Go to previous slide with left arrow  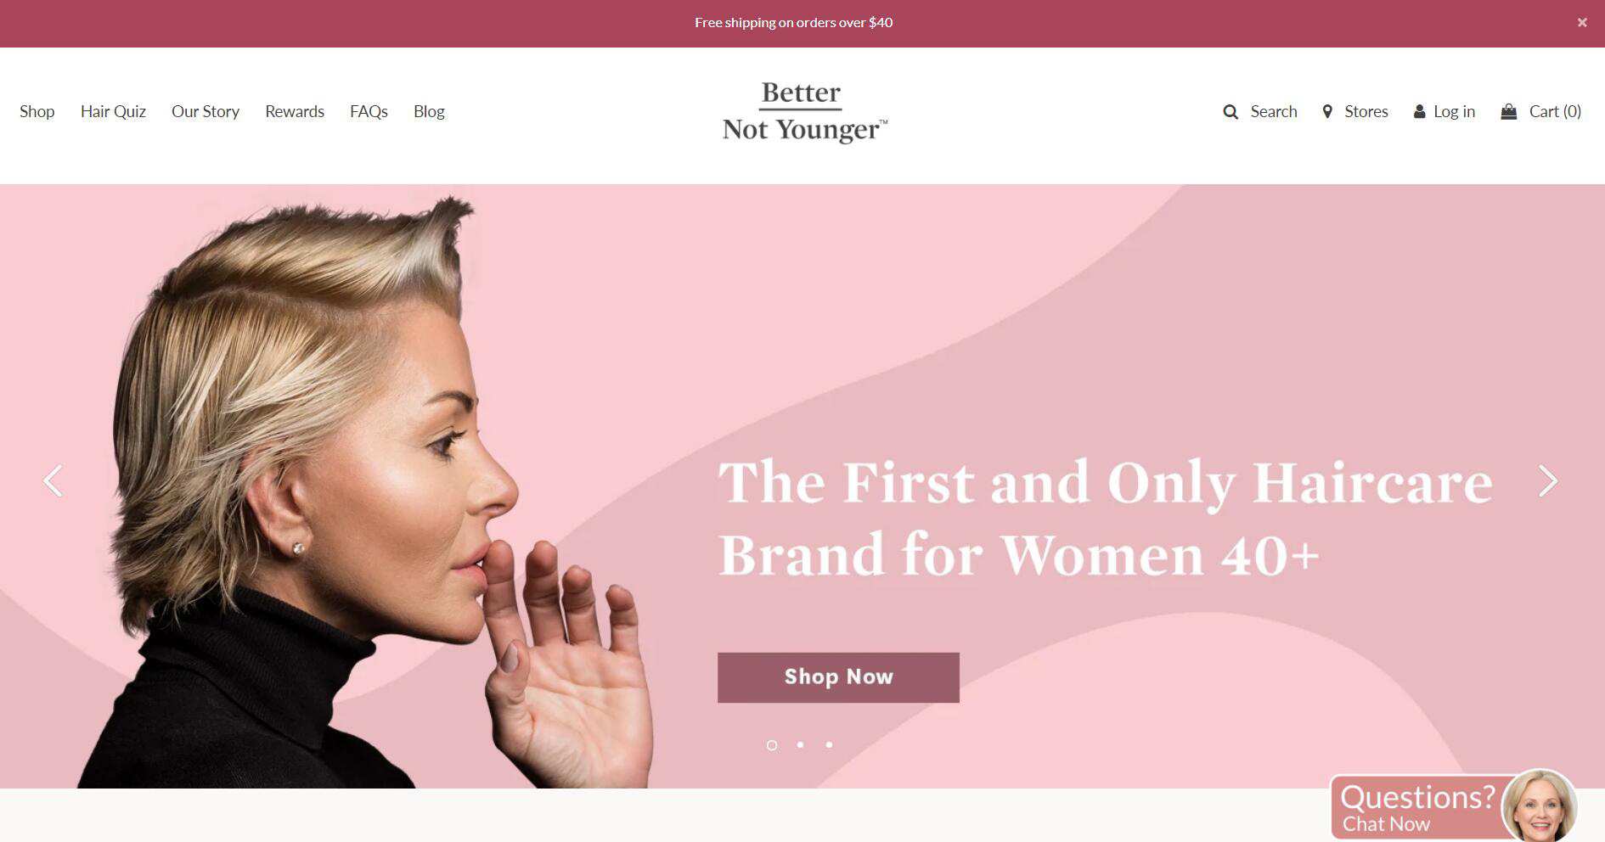coord(53,480)
